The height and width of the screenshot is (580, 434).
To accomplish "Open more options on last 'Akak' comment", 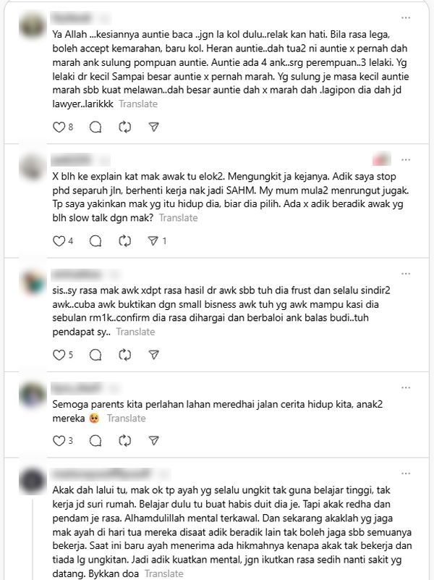I will pyautogui.click(x=406, y=474).
